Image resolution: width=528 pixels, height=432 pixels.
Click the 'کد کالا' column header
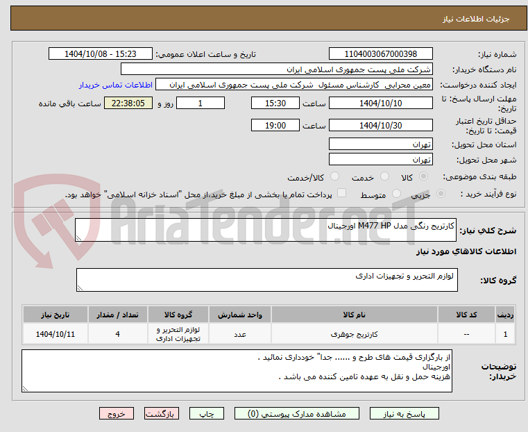[466, 315]
